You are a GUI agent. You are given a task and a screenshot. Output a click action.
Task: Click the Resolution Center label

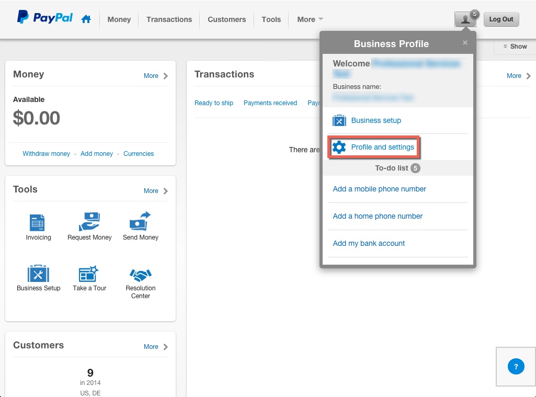click(x=141, y=292)
